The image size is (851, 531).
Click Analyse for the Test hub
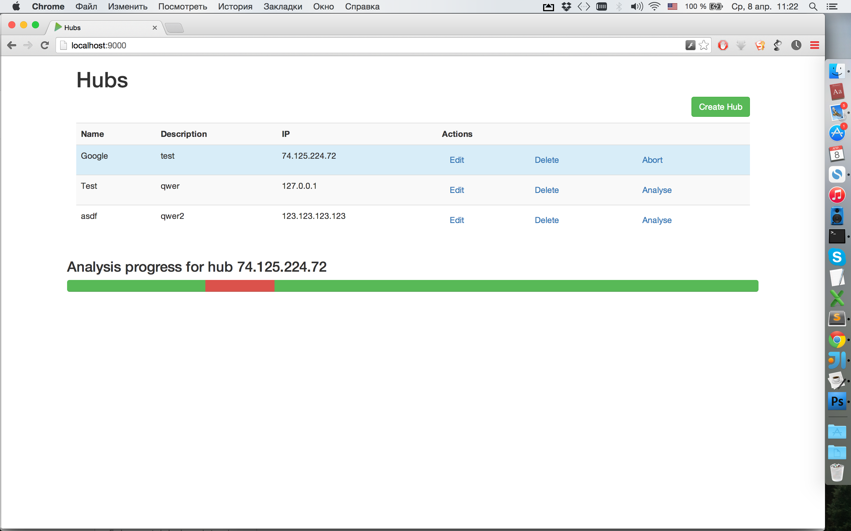pyautogui.click(x=657, y=190)
